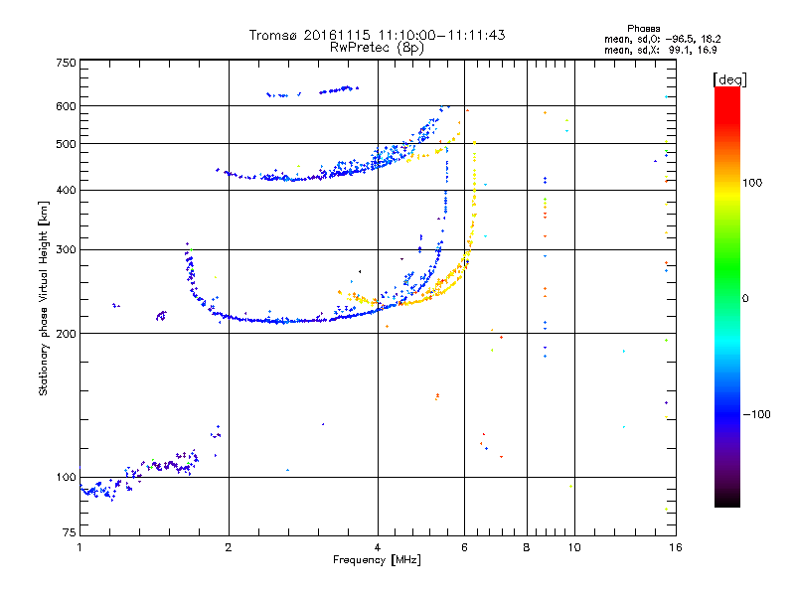Viewport: 795px width, 596px height.
Task: Click the y-axis '75' tick label
Action: [x=70, y=532]
